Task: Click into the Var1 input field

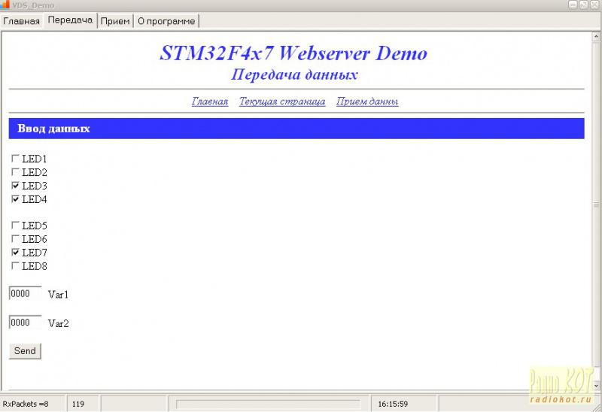Action: pos(25,294)
